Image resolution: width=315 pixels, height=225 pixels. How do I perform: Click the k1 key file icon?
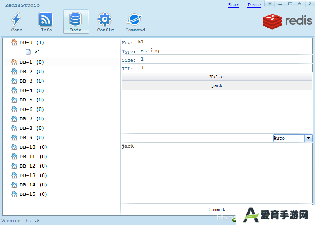28,52
